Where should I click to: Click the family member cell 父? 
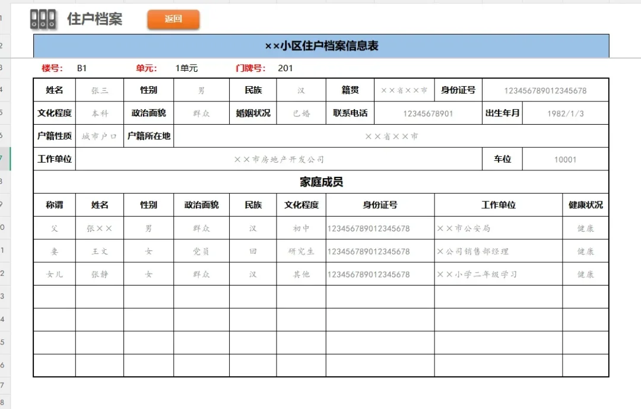(55, 228)
